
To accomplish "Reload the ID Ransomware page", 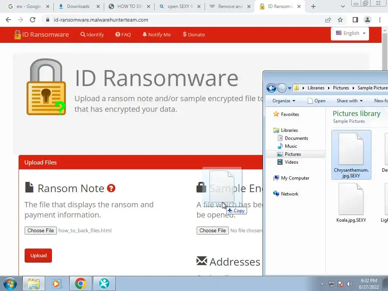I will 33,20.
